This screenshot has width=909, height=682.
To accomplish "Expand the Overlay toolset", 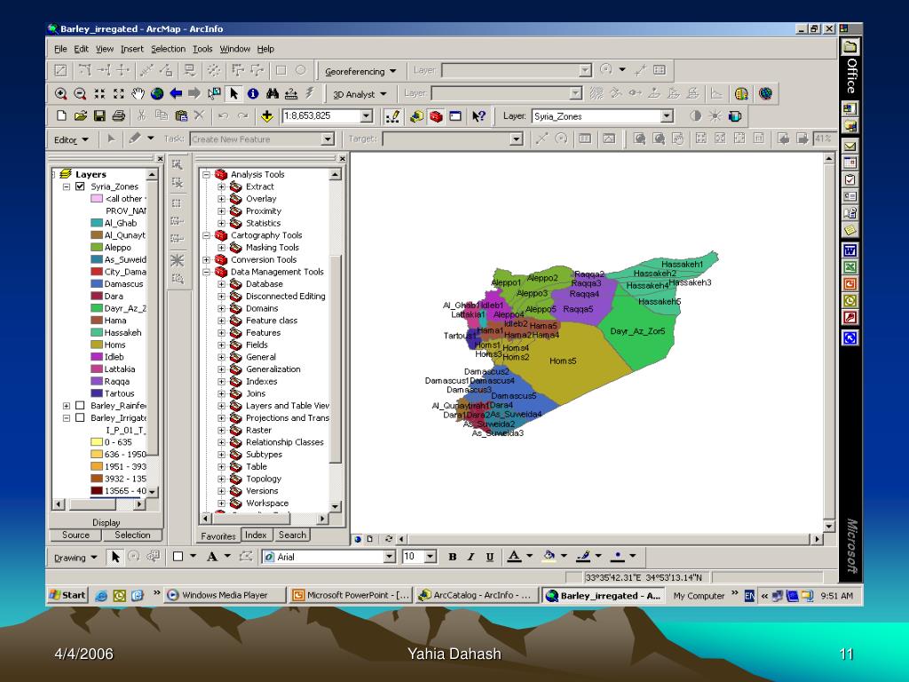I will [221, 198].
